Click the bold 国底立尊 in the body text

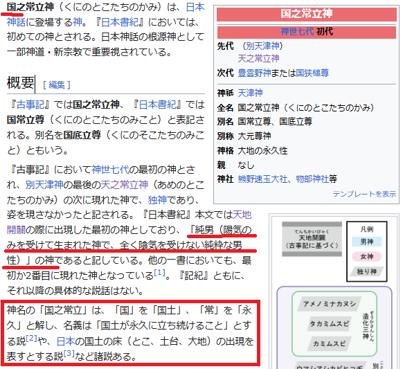tap(82, 135)
